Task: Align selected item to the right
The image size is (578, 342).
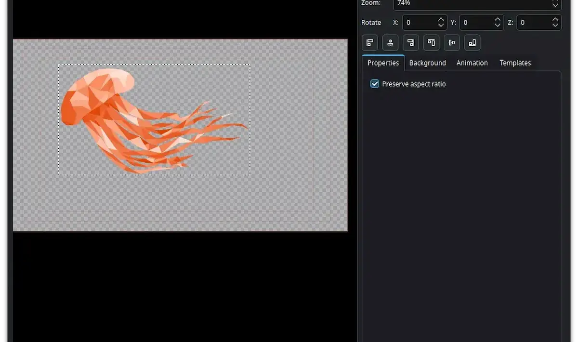Action: [411, 43]
